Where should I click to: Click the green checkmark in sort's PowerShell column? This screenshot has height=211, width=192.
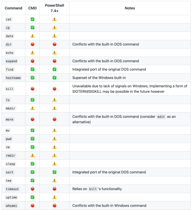(x=55, y=172)
